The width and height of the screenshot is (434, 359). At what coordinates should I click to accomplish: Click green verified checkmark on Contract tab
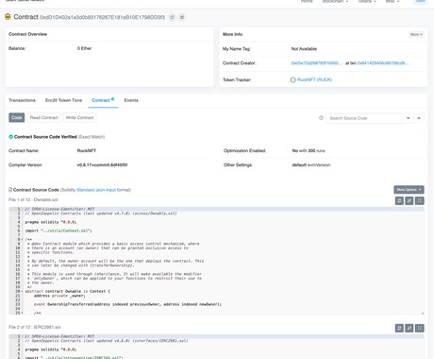[x=112, y=99]
